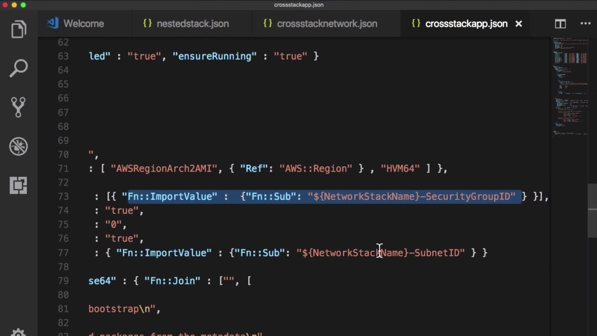This screenshot has height=336, width=597.
Task: Click the minimap code overview
Action: coord(570,87)
